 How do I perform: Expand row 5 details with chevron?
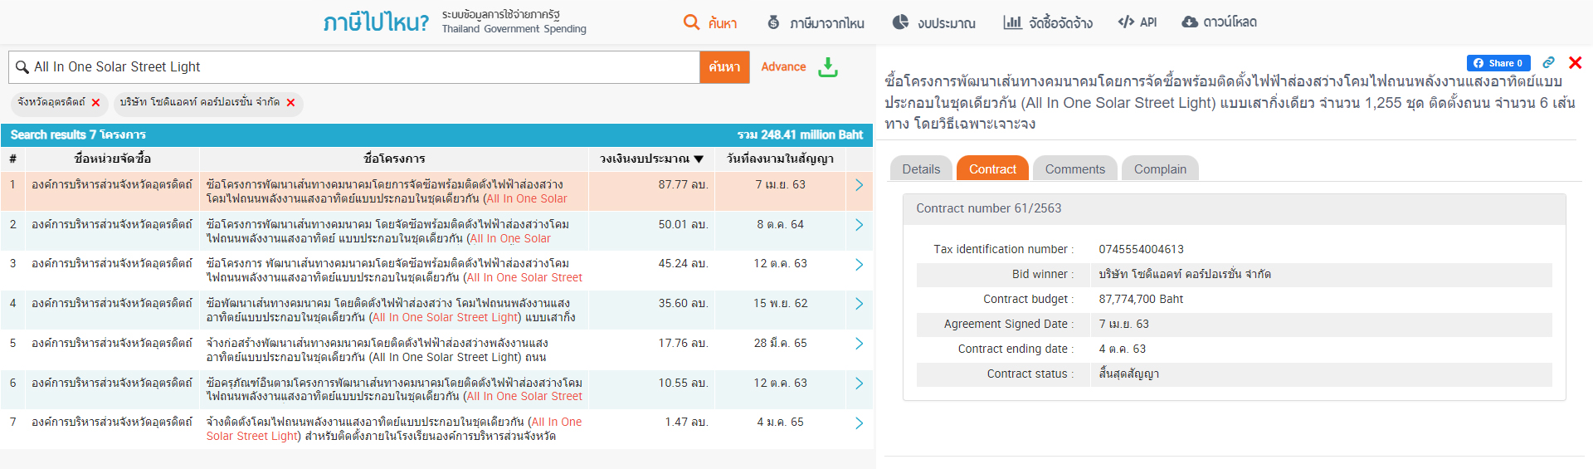tap(859, 344)
